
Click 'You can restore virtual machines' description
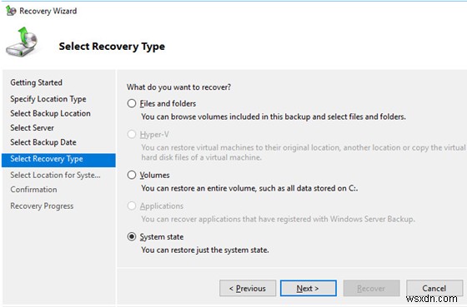coord(304,152)
